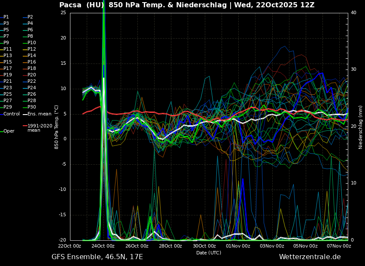Click the 850 hPa Temp. (°C) axis label
The image size is (365, 266).
(57, 127)
